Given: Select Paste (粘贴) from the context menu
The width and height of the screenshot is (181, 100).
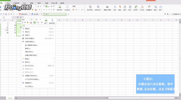Looking at the screenshot, I should coord(38,35).
